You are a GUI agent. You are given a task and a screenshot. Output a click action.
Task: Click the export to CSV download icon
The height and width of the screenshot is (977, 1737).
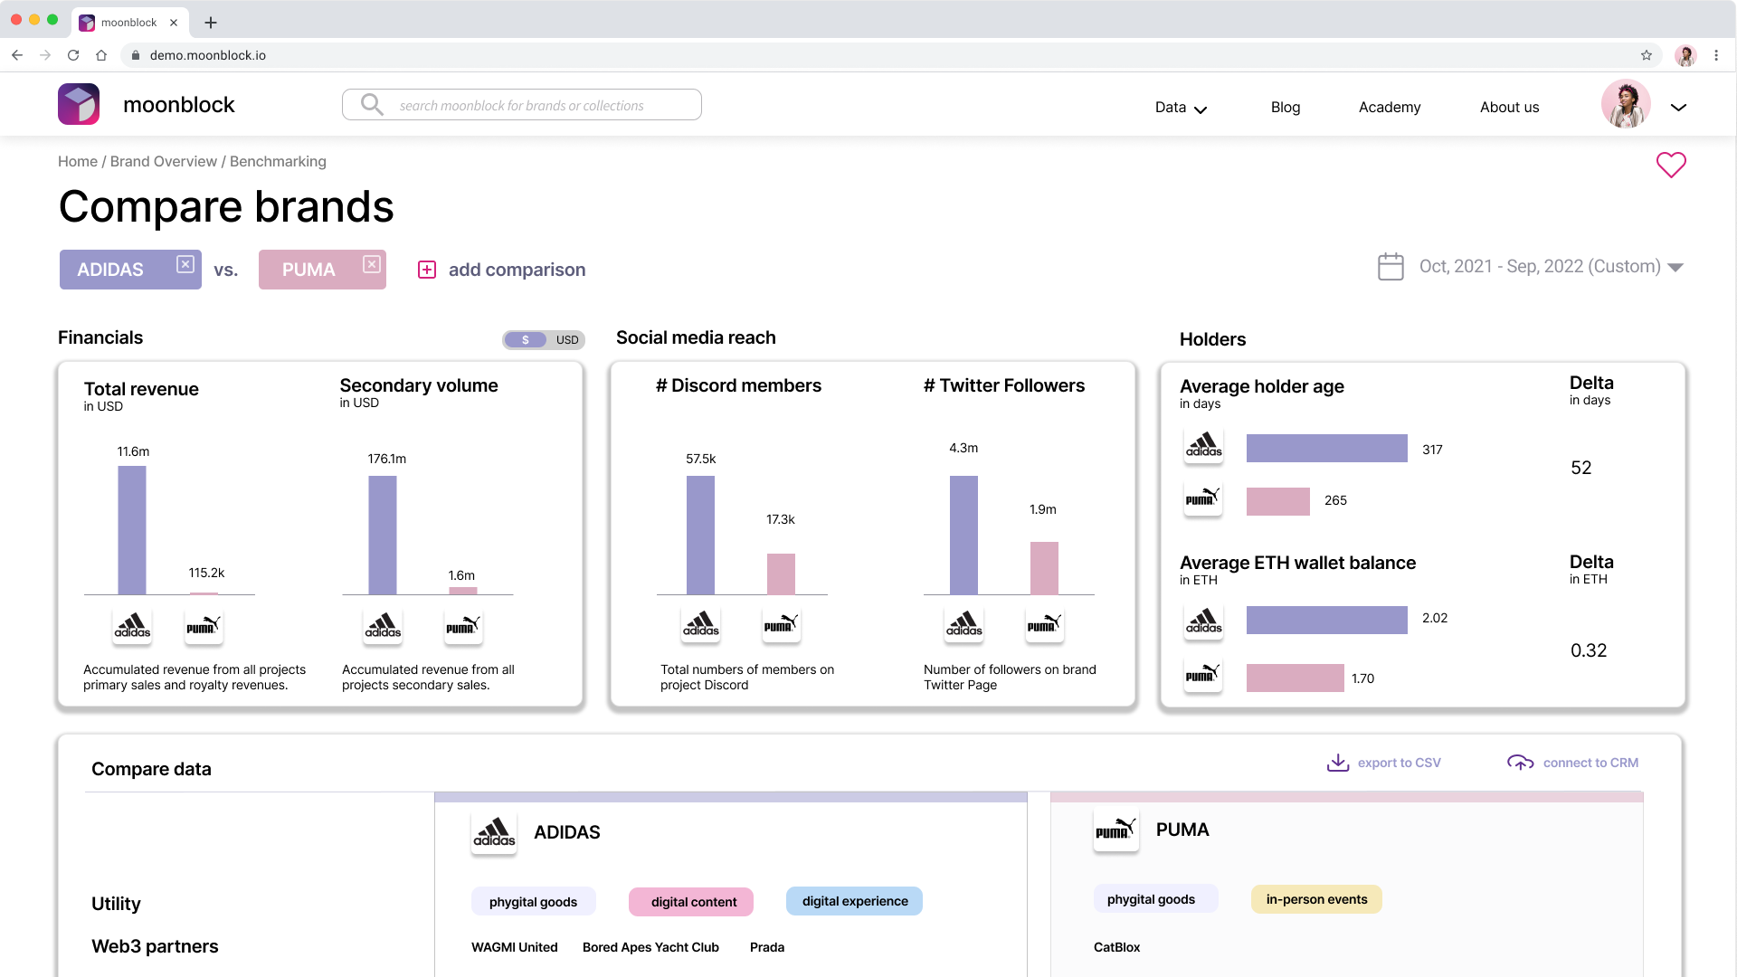coord(1338,763)
